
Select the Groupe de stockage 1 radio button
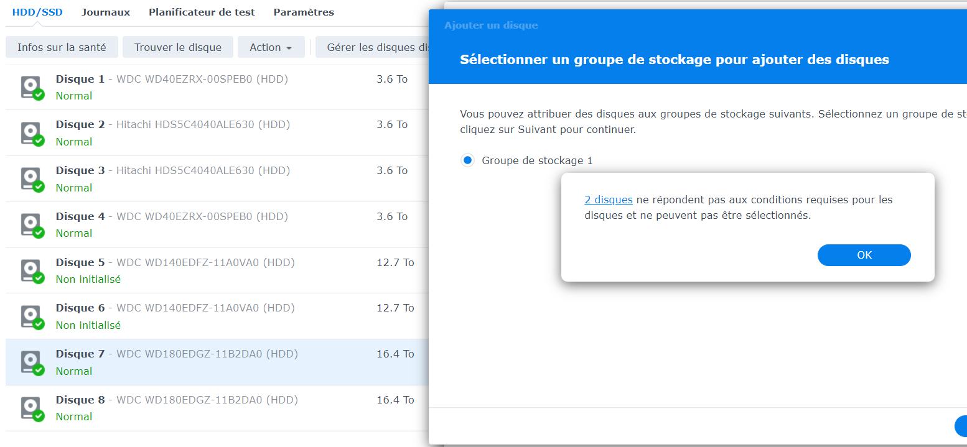467,160
